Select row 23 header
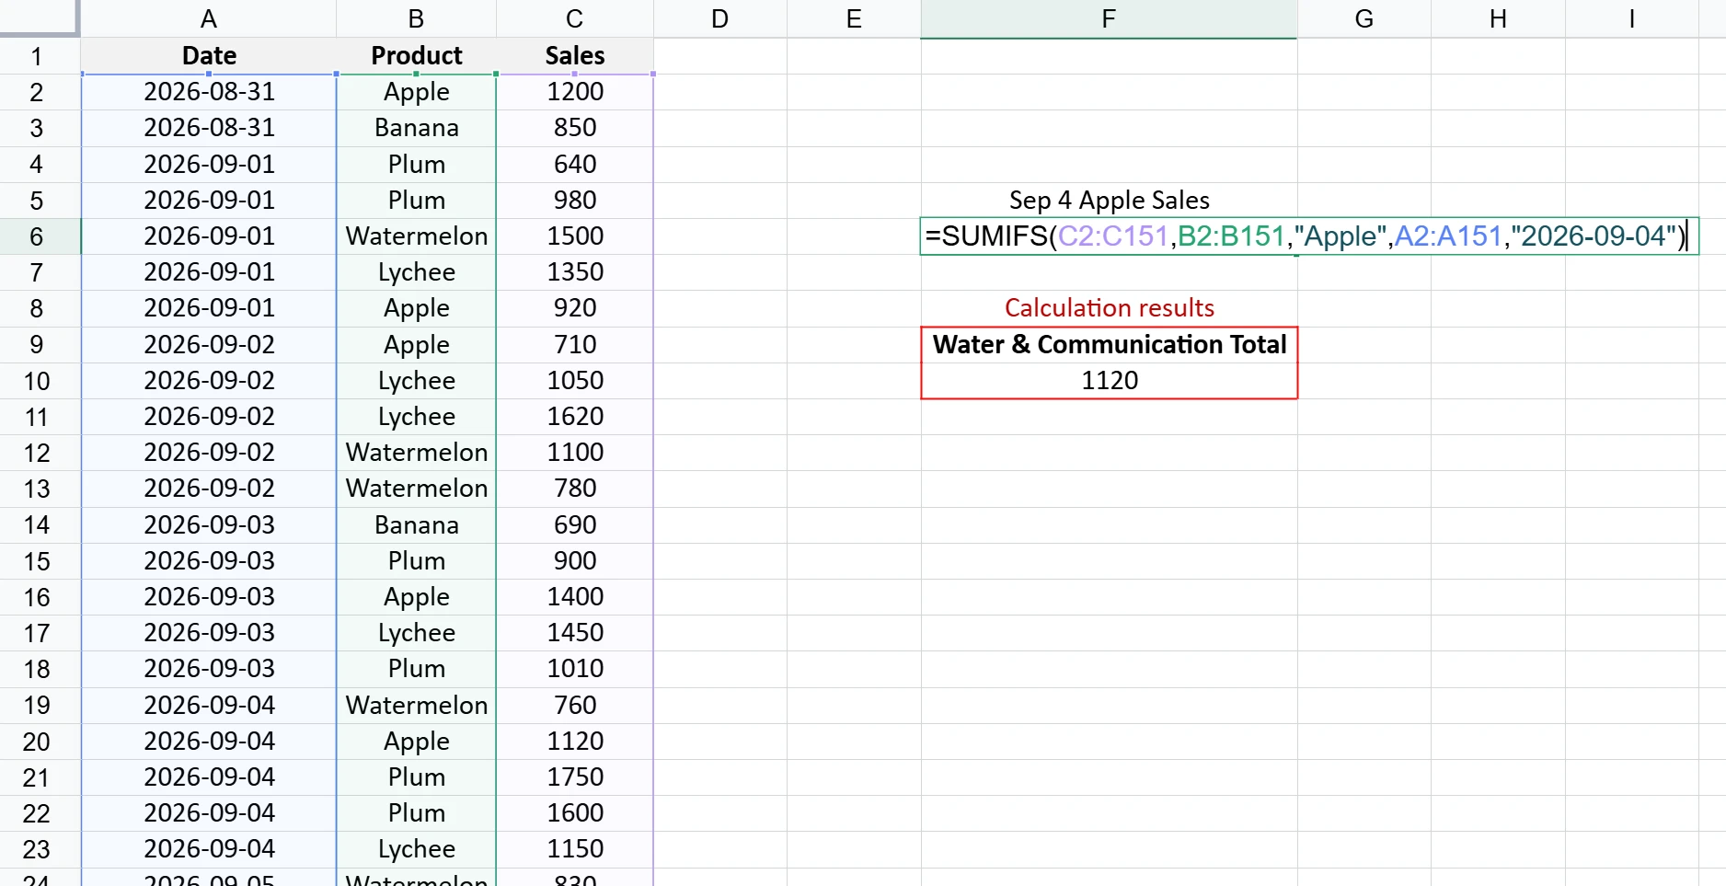The image size is (1726, 886). [x=37, y=849]
